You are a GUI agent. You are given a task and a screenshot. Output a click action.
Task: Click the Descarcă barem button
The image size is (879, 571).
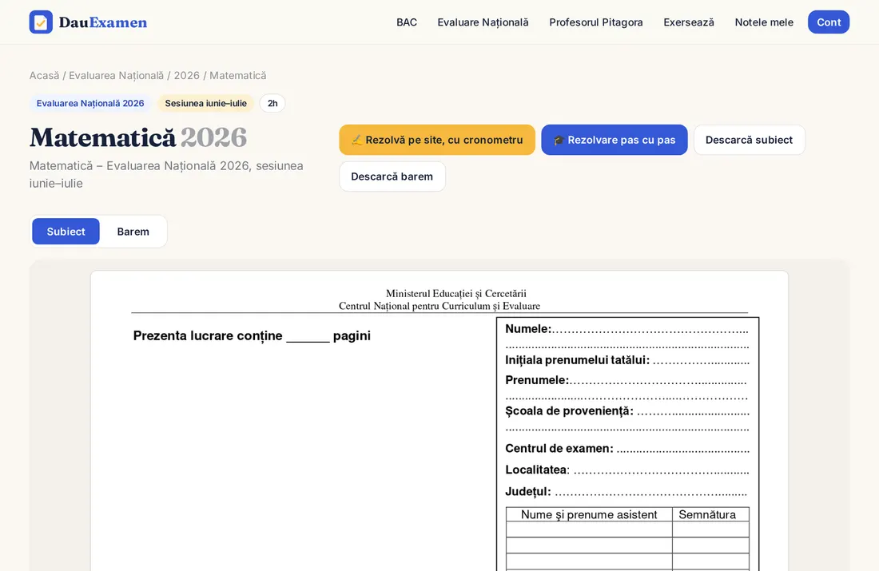pyautogui.click(x=392, y=176)
